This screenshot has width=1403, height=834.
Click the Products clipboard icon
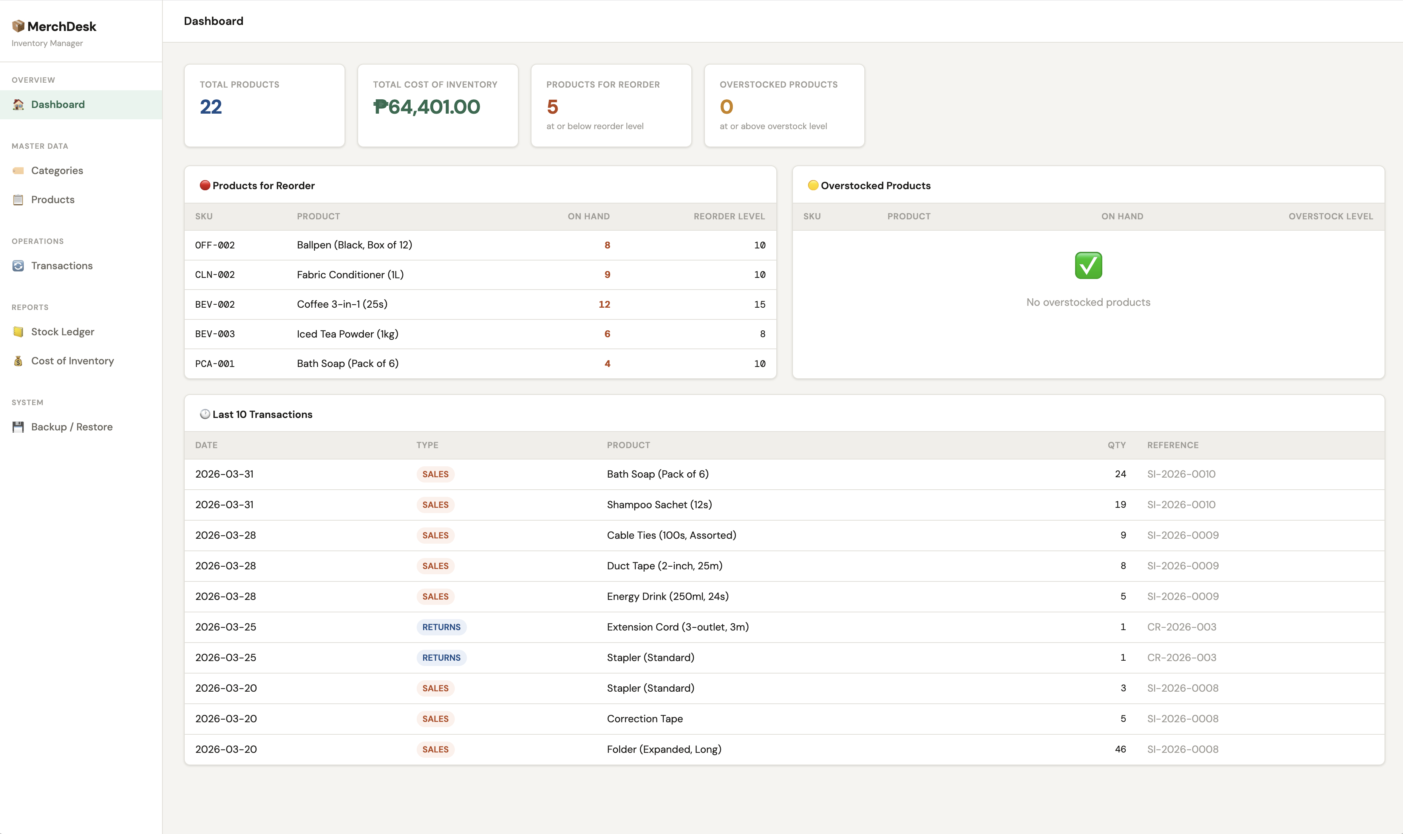(18, 199)
